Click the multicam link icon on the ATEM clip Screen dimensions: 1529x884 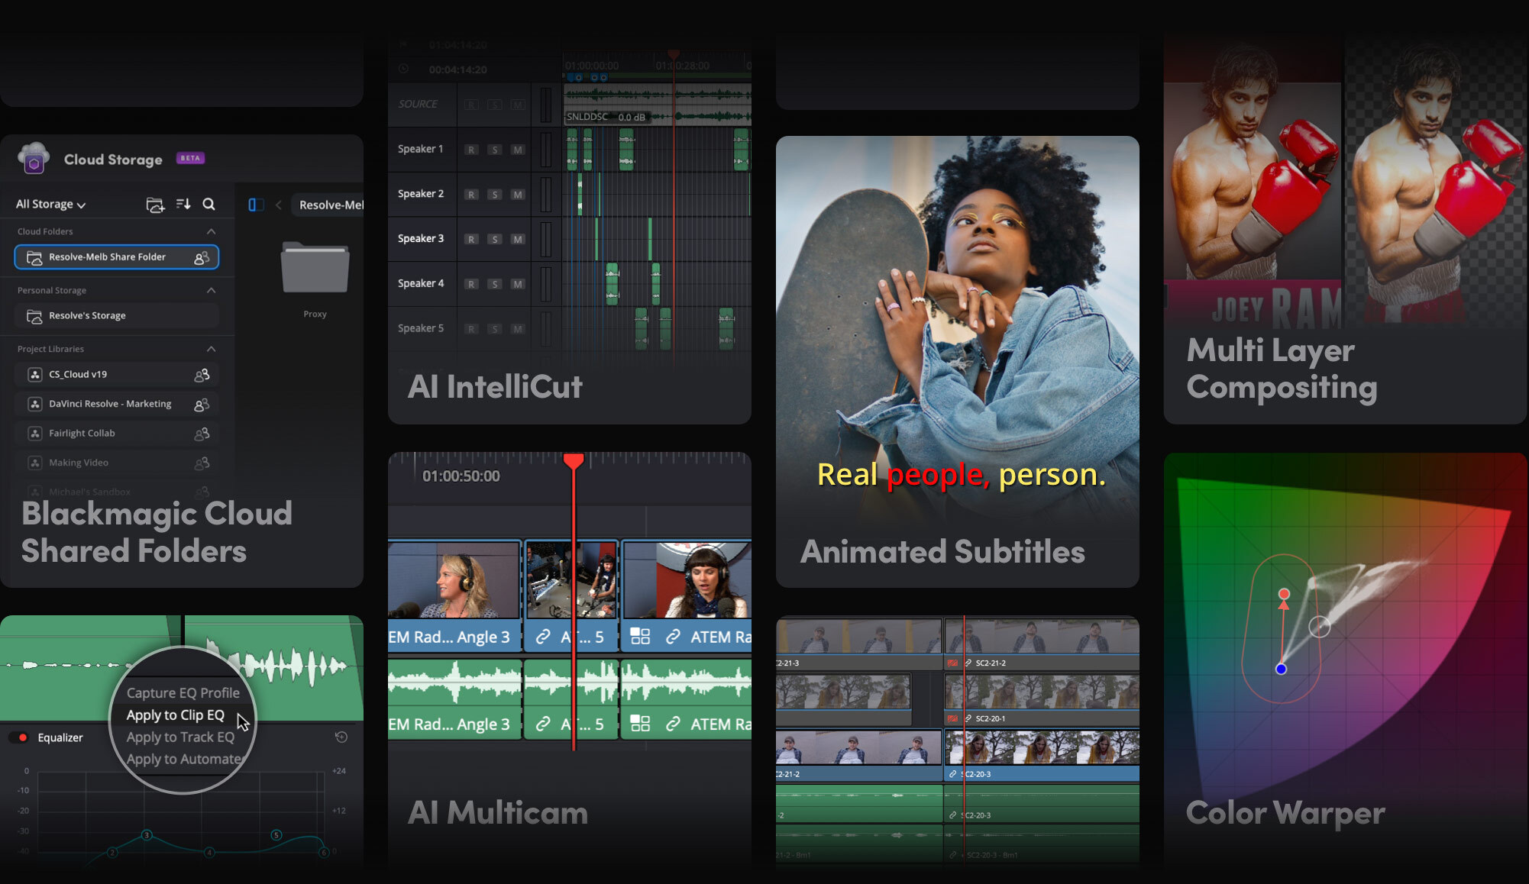pyautogui.click(x=672, y=636)
